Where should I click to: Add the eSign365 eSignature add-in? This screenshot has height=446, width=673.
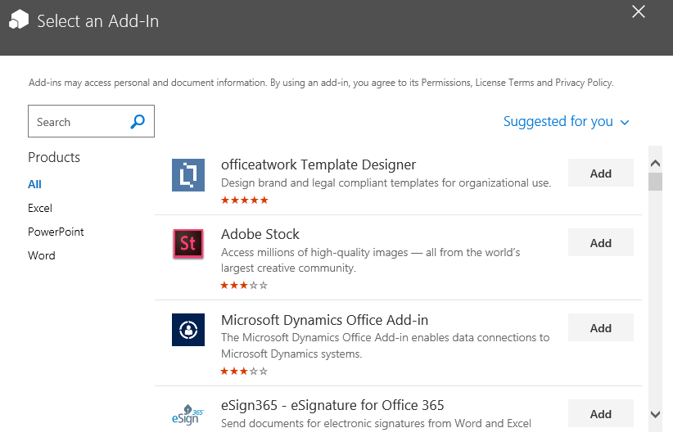(x=600, y=414)
